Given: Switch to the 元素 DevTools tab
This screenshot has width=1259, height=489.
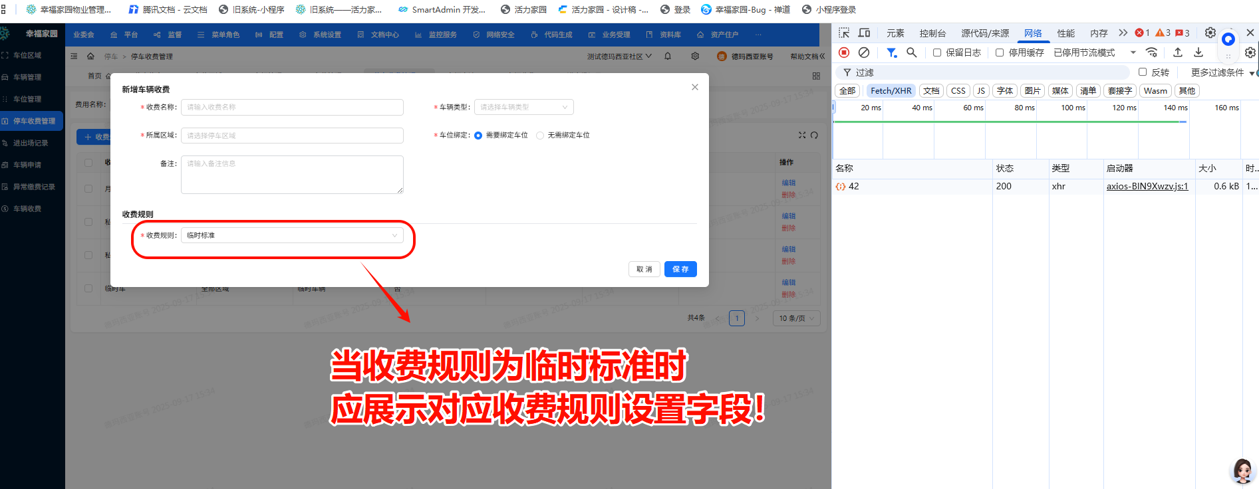Looking at the screenshot, I should tap(895, 33).
